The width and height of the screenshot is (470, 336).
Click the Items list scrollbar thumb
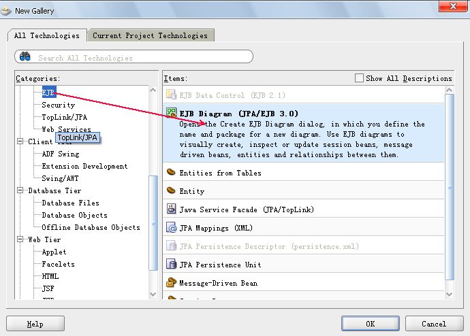pos(449,187)
